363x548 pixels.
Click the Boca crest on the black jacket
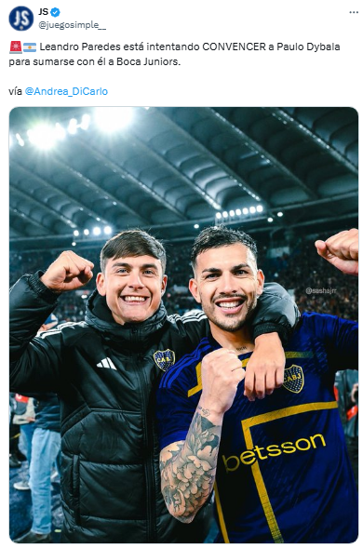click(x=164, y=360)
